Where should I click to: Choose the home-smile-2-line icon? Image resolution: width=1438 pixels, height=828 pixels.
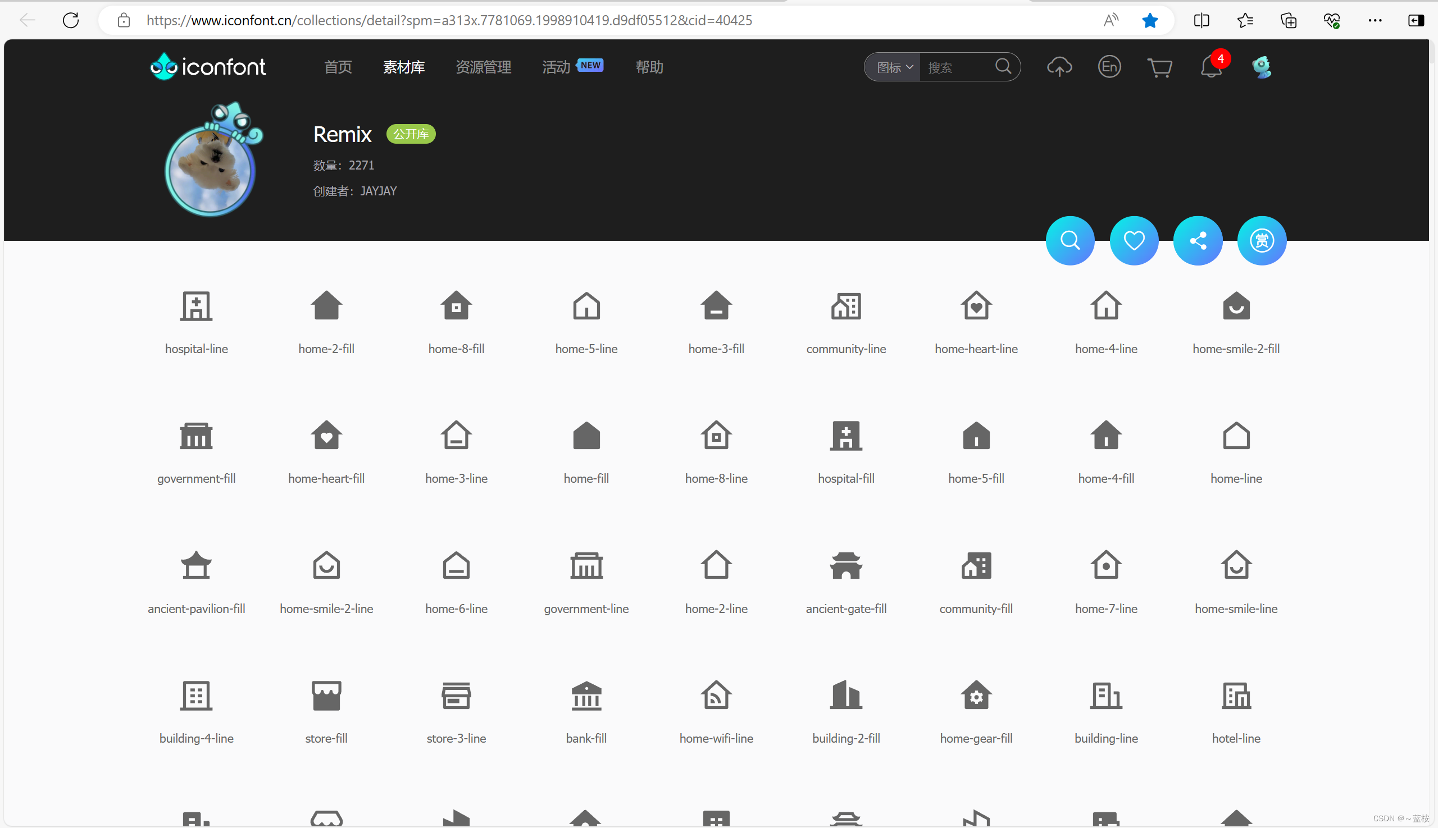326,565
